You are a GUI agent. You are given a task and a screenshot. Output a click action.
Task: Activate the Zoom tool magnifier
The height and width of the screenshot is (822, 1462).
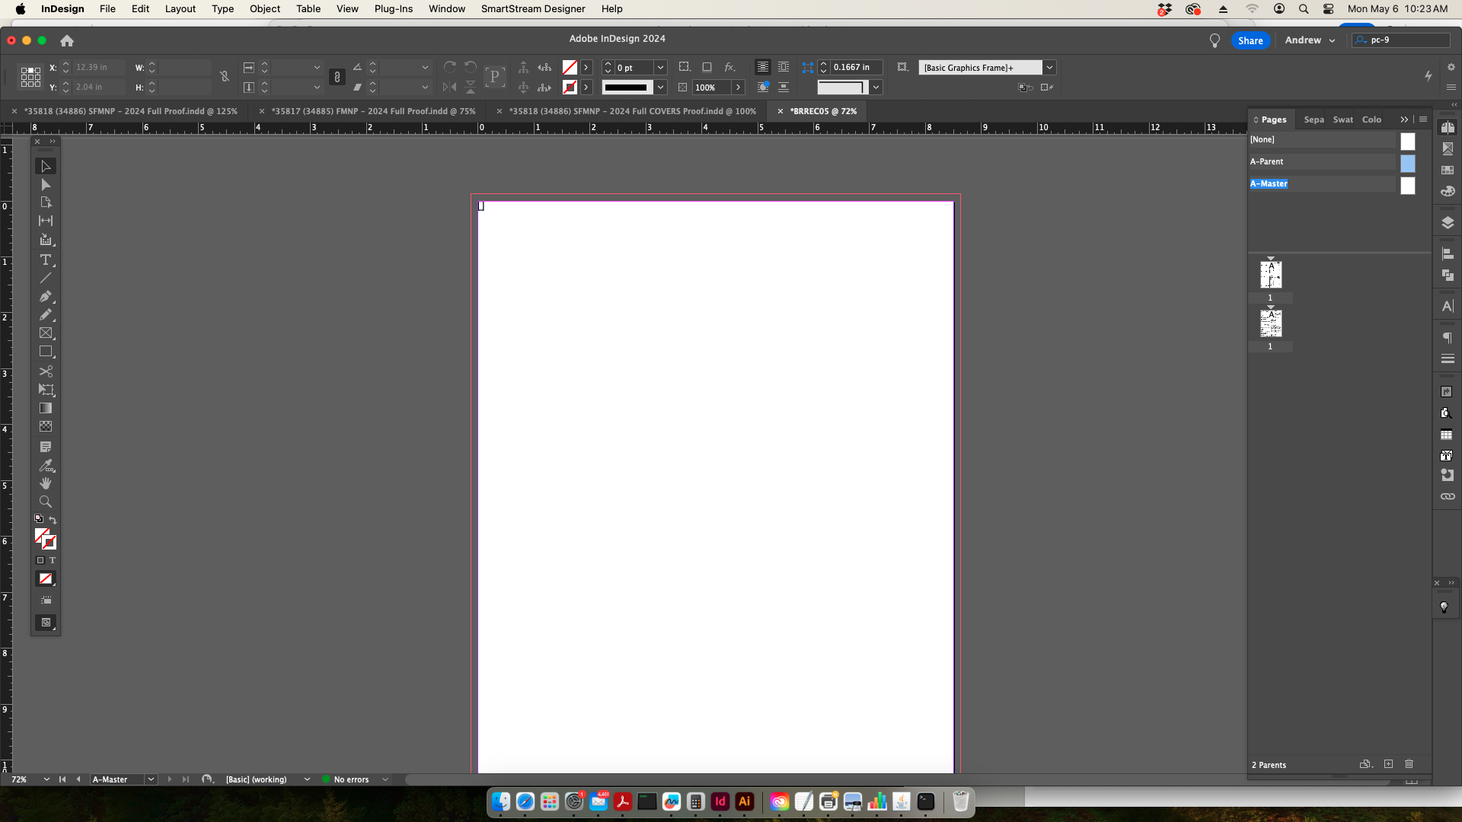[46, 502]
